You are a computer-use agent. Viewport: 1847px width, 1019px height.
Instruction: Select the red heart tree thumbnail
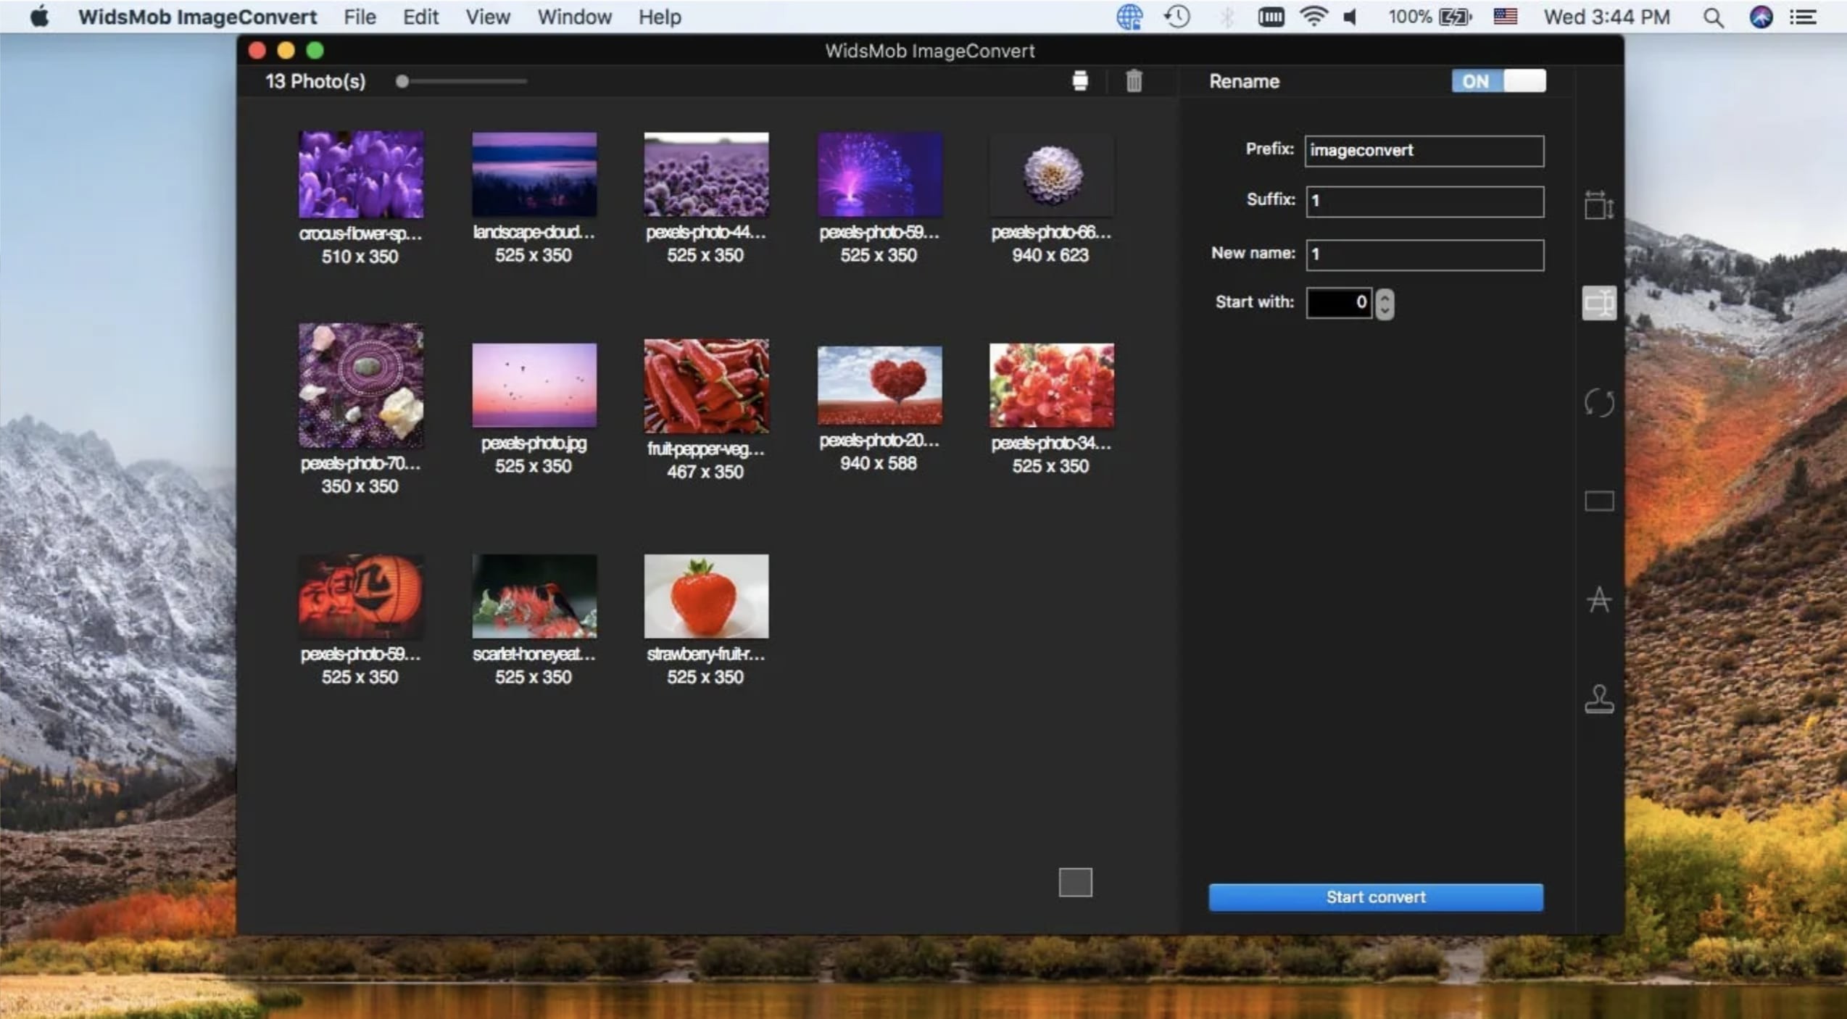879,385
